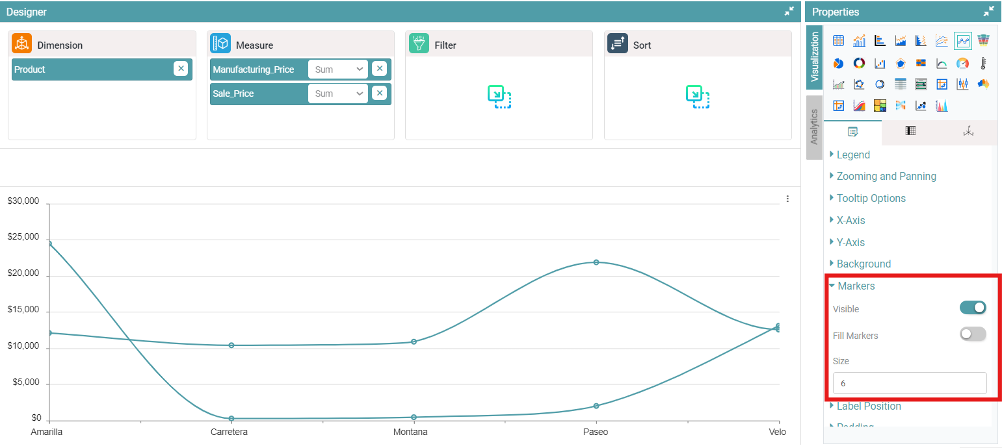
Task: Select the gauge speedometer chart icon
Action: click(x=962, y=63)
